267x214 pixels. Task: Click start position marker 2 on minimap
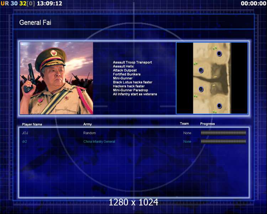201,70
